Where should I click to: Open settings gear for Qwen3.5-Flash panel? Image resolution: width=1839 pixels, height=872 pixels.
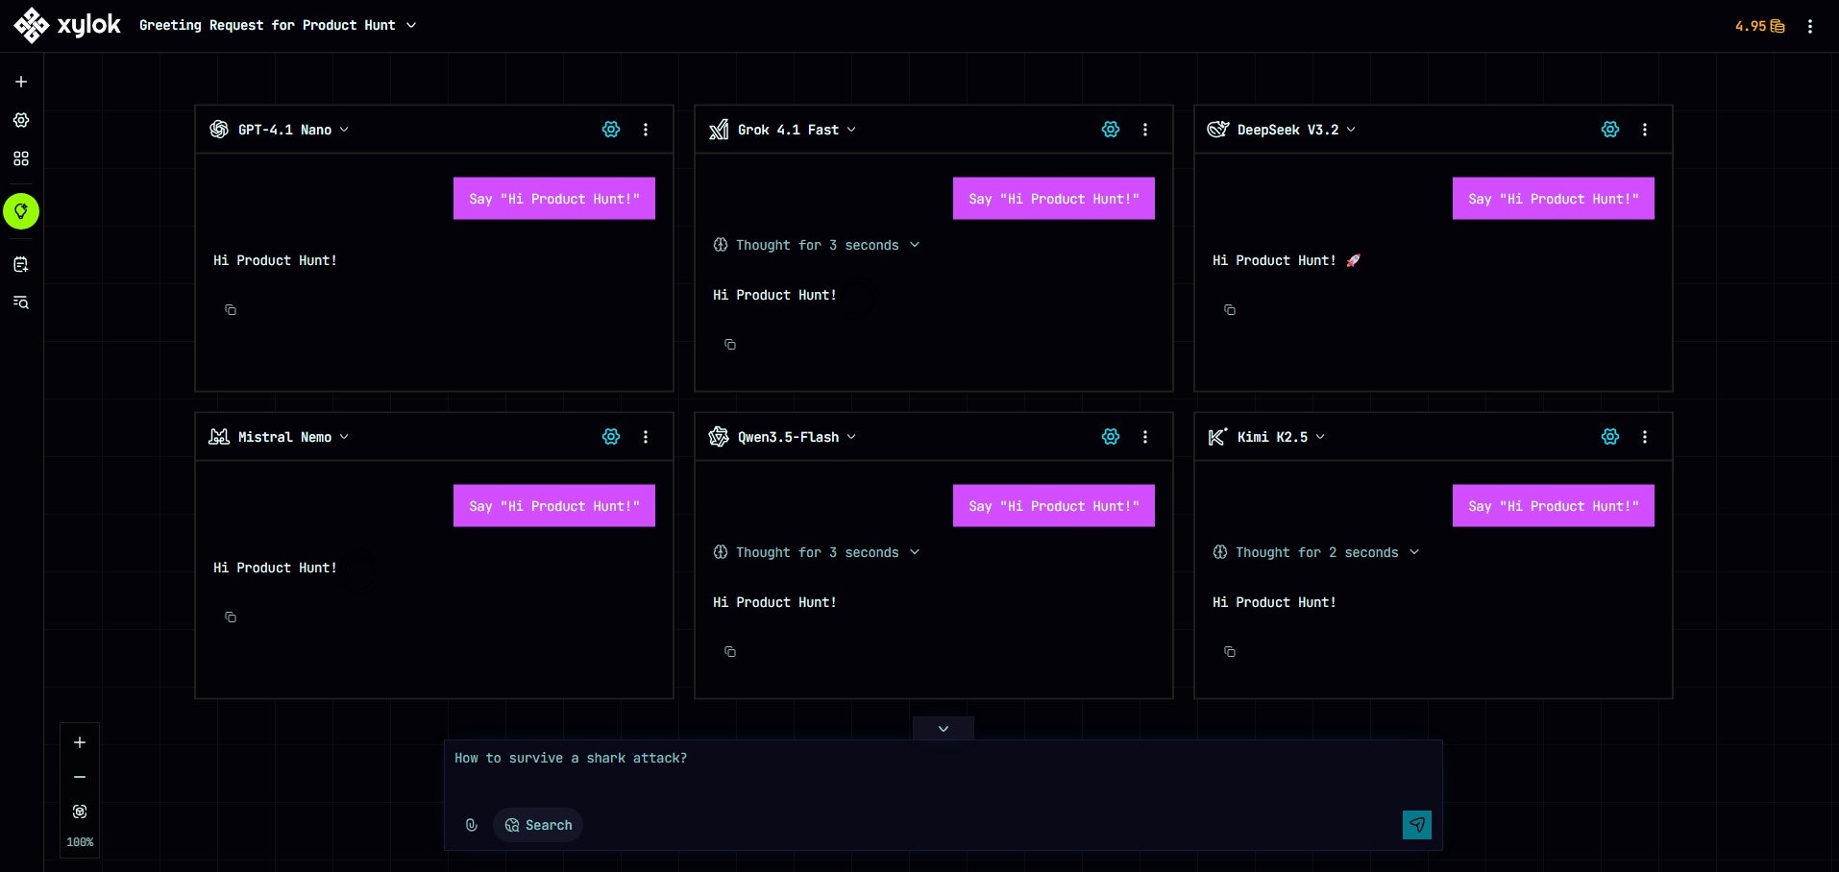pyautogui.click(x=1111, y=437)
